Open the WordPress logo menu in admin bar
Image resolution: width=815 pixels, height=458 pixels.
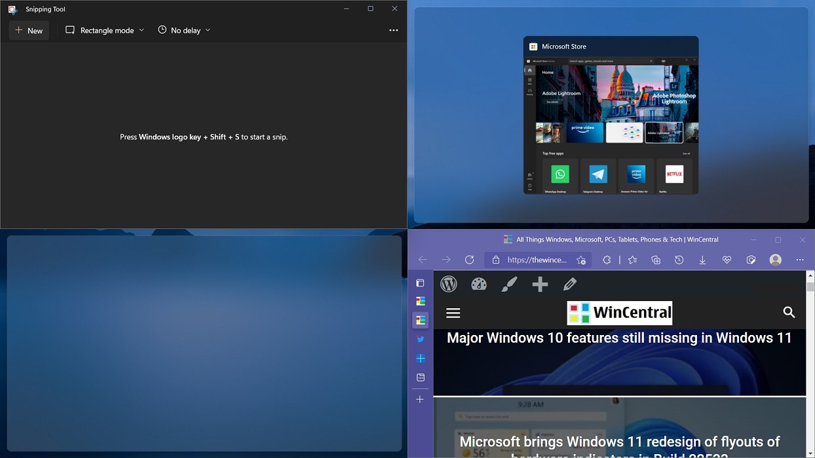point(449,284)
